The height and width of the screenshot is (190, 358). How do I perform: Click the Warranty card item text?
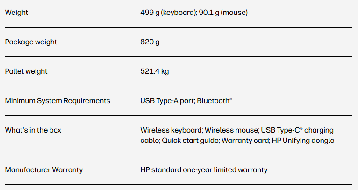pos(244,141)
